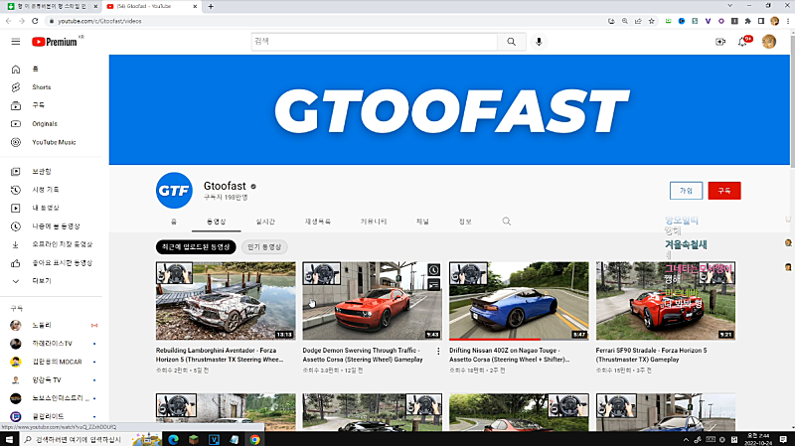Viewport: 795px width, 446px height.
Task: Click the channel search magnifier icon
Action: pos(506,222)
